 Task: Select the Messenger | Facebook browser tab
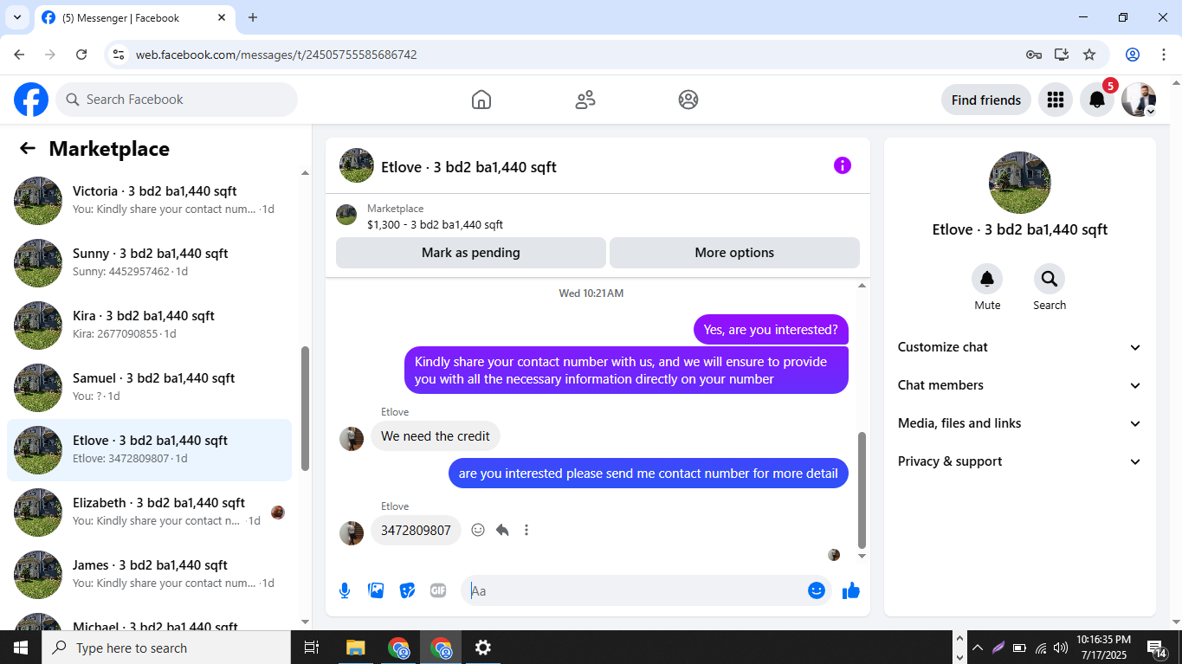(134, 17)
